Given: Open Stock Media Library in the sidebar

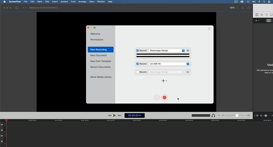Looking at the screenshot, I should (101, 77).
